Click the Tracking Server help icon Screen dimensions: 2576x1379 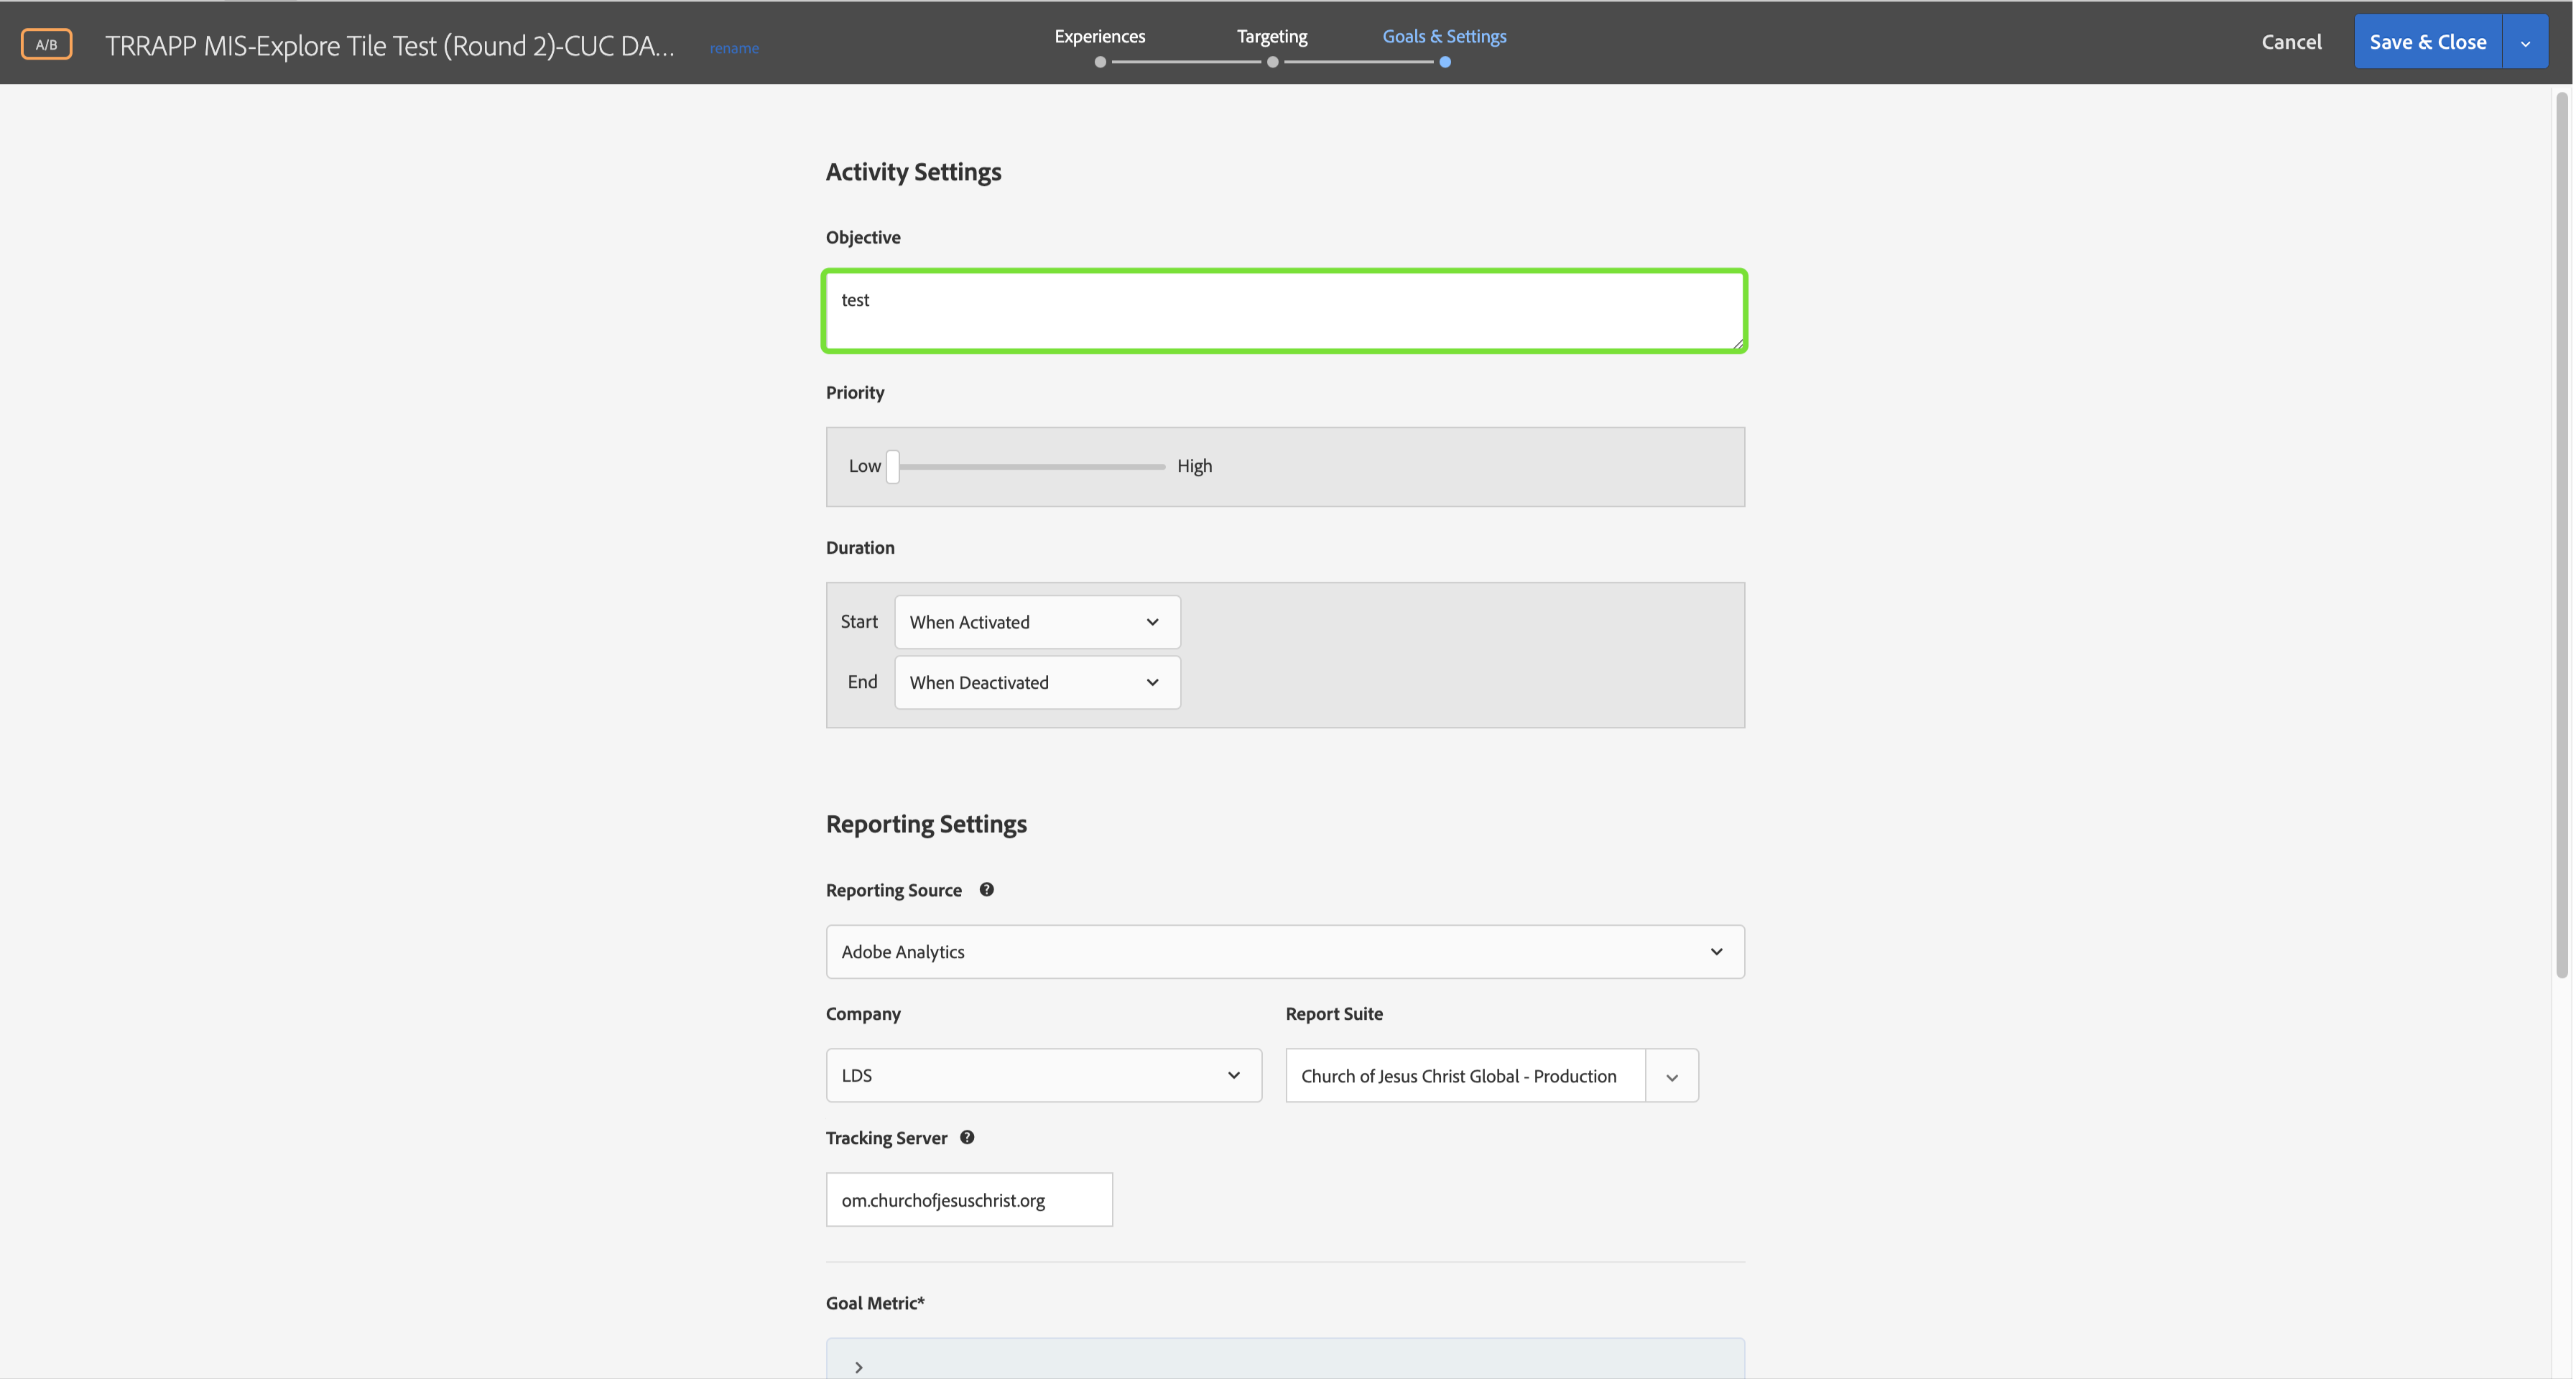[x=967, y=1137]
